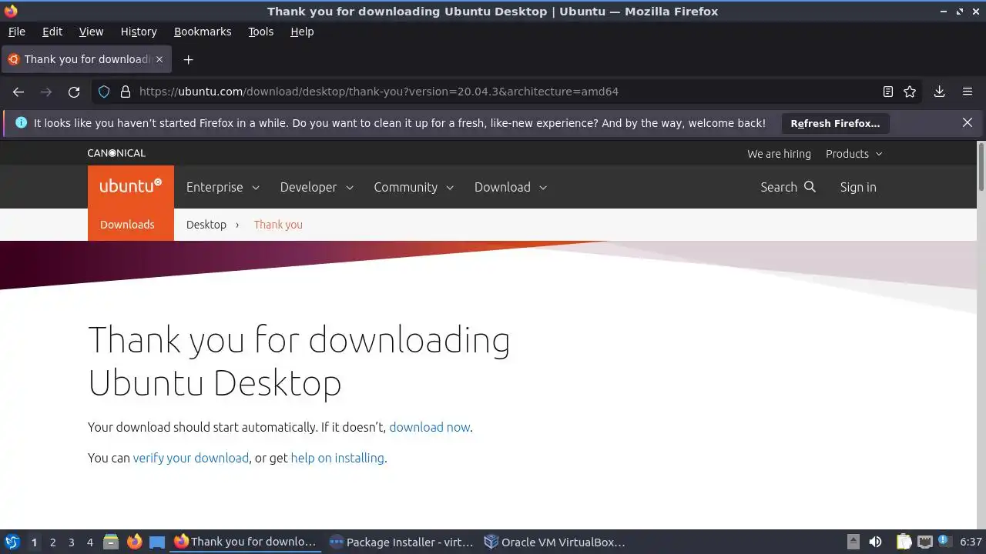
Task: Open the volume speaker tray icon
Action: click(875, 542)
